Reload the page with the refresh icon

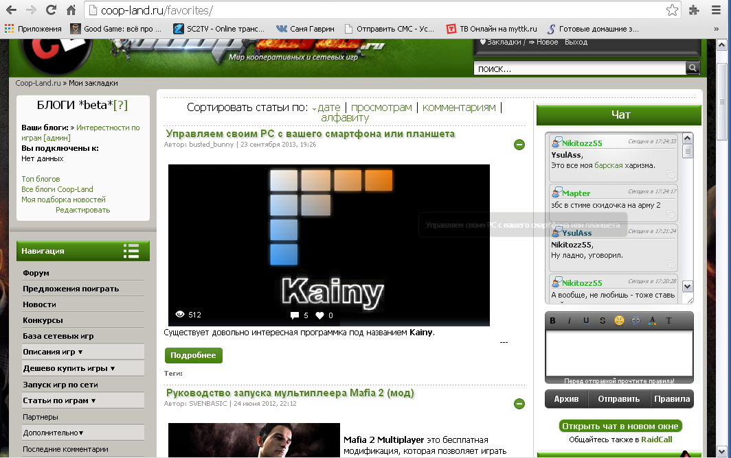click(x=52, y=10)
